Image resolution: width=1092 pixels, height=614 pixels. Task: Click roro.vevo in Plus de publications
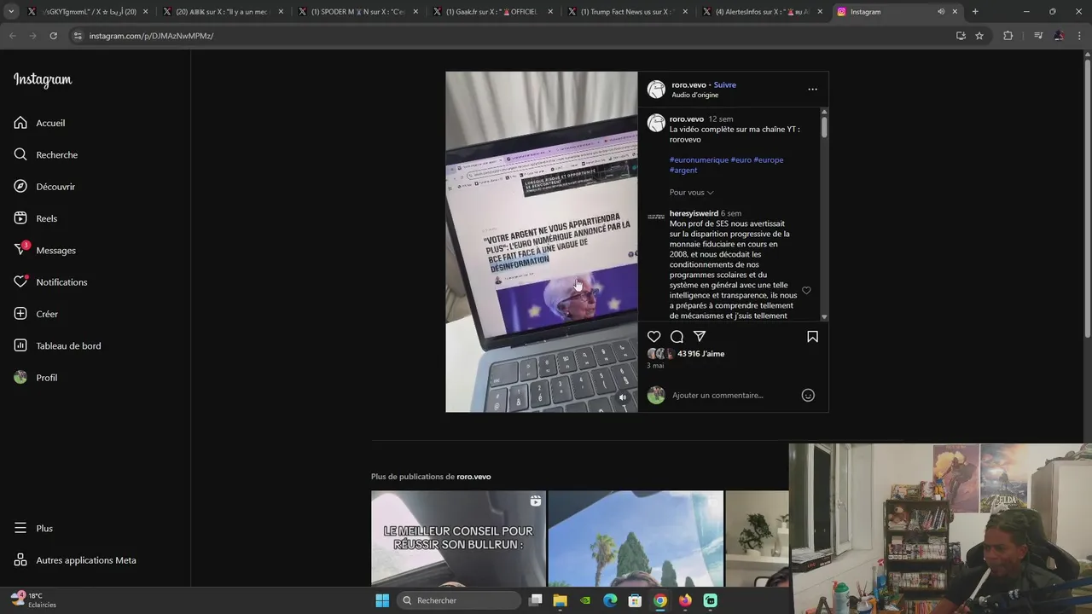pyautogui.click(x=473, y=477)
